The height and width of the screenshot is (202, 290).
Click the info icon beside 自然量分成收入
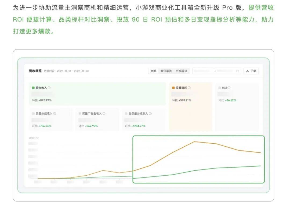(150, 114)
